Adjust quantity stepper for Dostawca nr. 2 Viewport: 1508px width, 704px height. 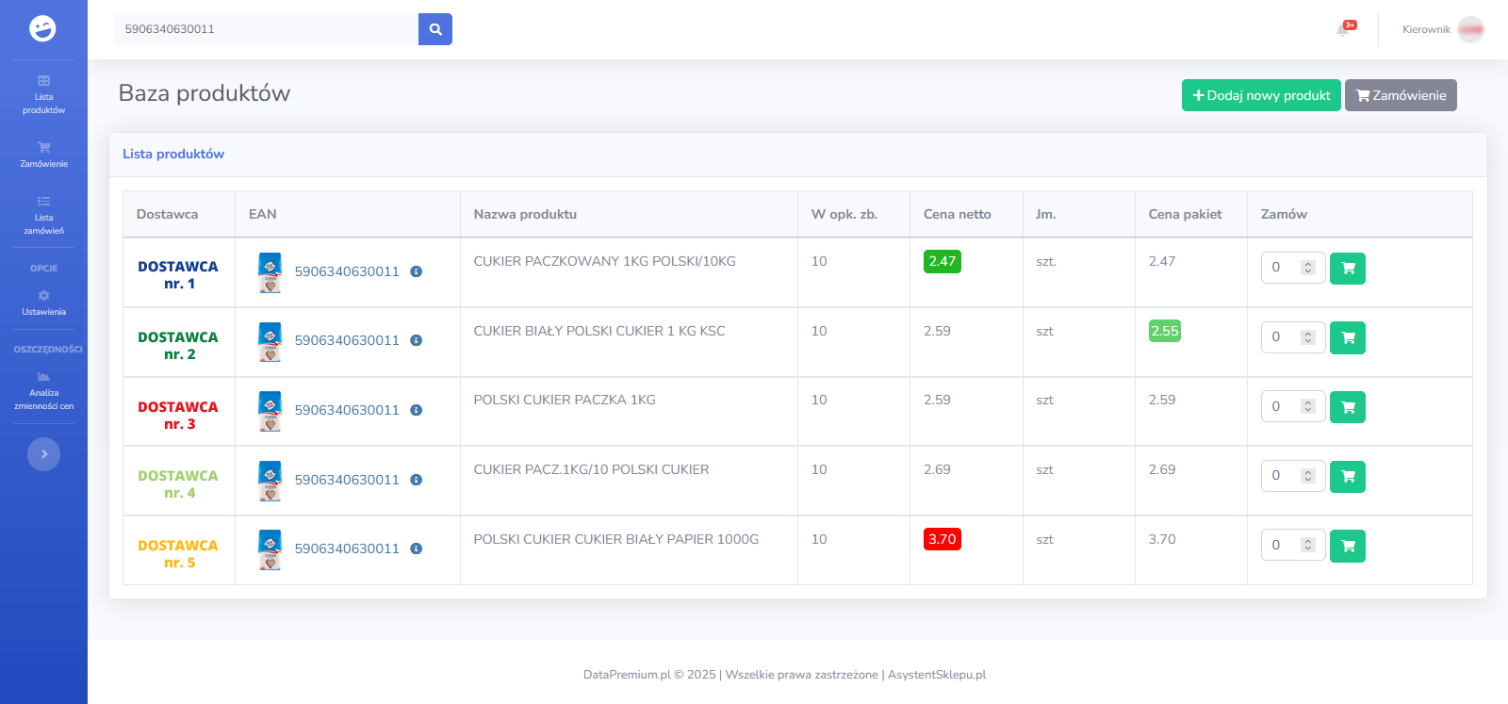point(1307,337)
